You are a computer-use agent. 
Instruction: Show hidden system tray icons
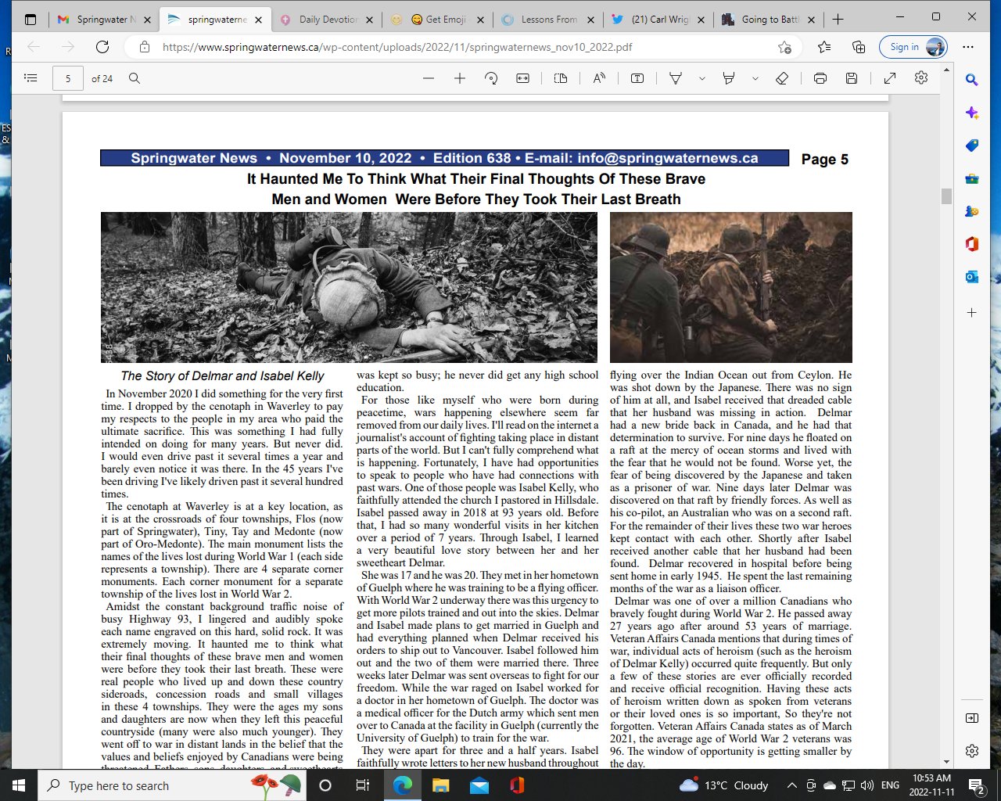pos(791,785)
